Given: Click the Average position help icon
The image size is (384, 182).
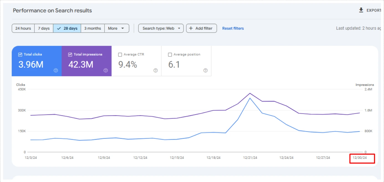Looking at the screenshot, I should (205, 71).
